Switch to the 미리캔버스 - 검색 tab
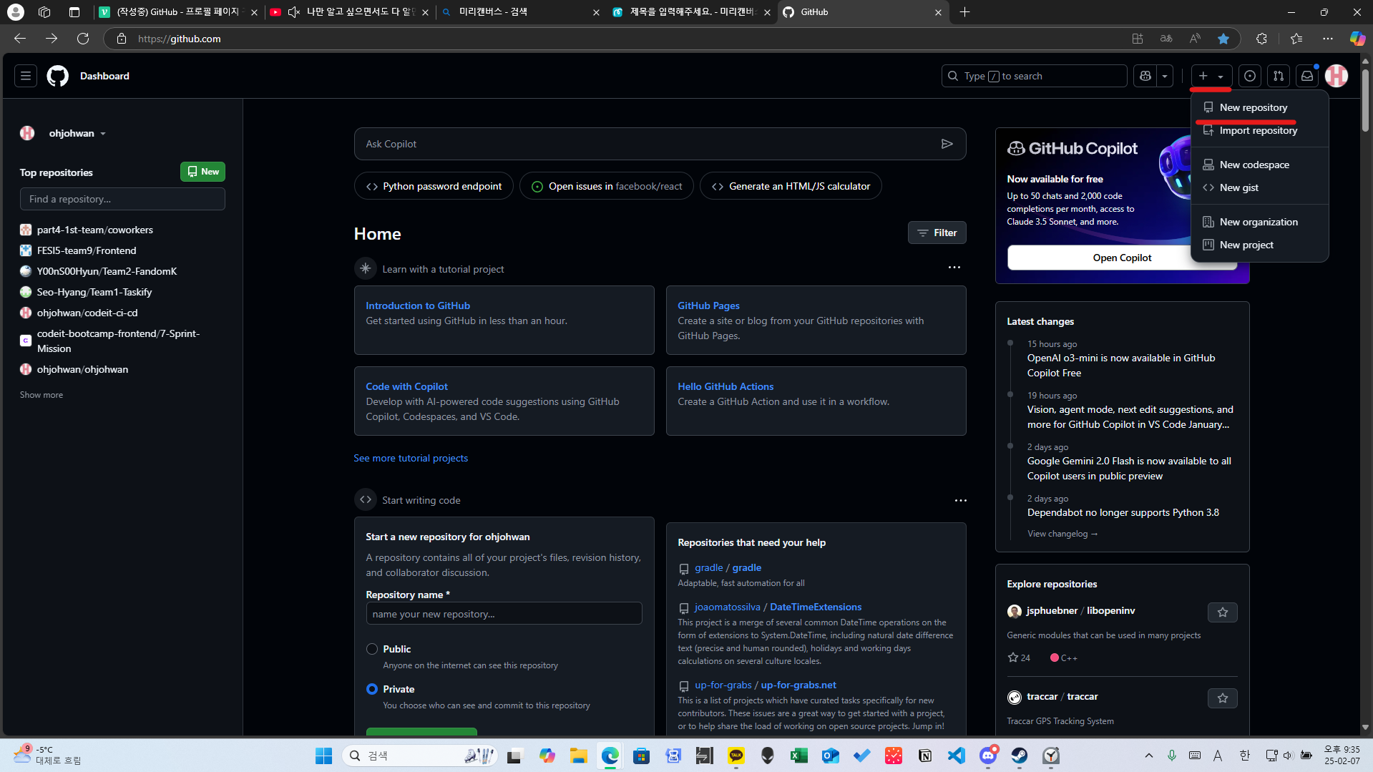The width and height of the screenshot is (1373, 772). [x=521, y=12]
